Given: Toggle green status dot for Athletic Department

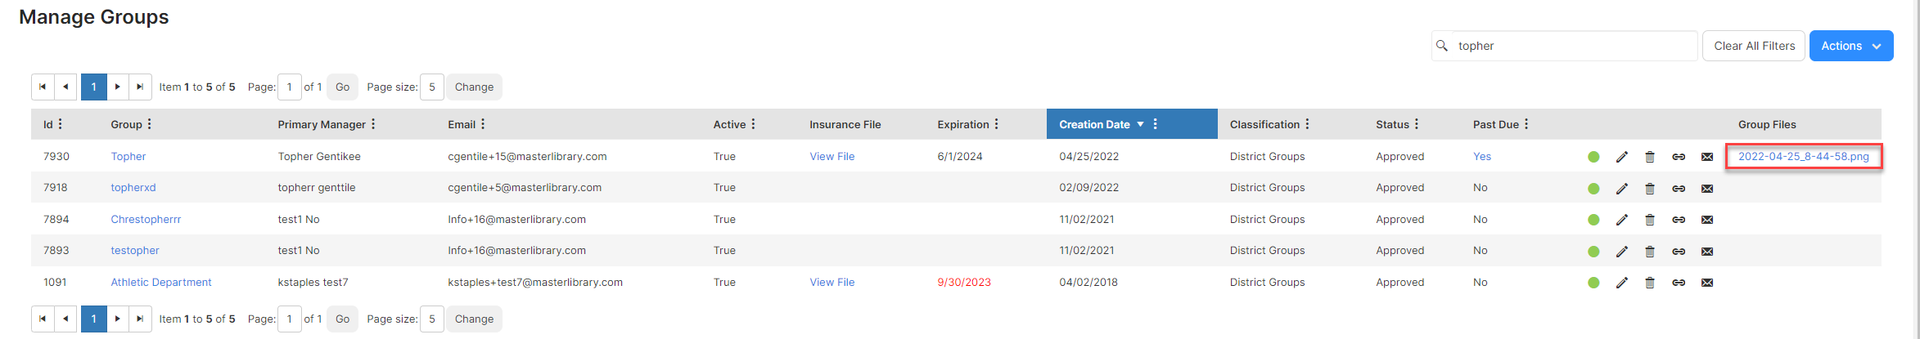Looking at the screenshot, I should pos(1593,283).
